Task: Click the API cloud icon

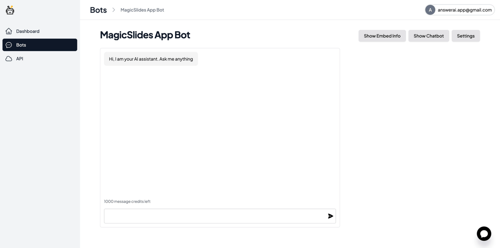Action: pyautogui.click(x=9, y=59)
